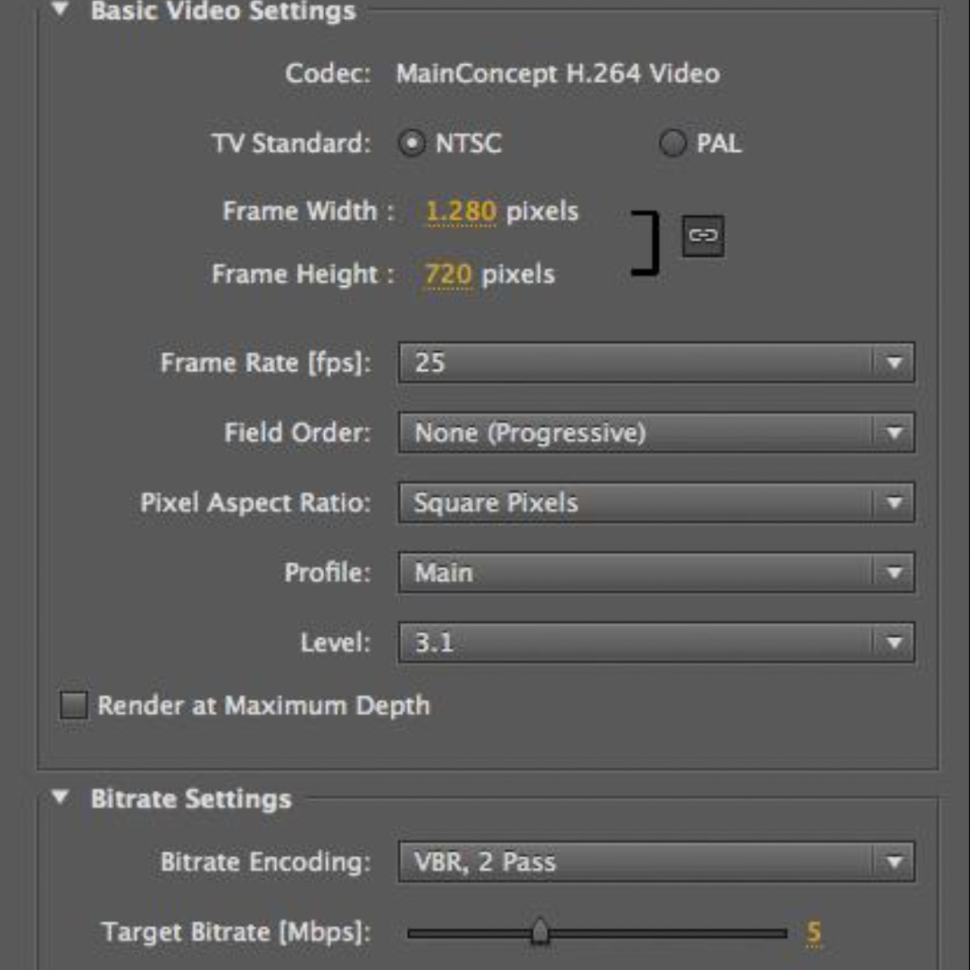The width and height of the screenshot is (970, 970).
Task: Select the NTSC TV standard
Action: coord(412,143)
